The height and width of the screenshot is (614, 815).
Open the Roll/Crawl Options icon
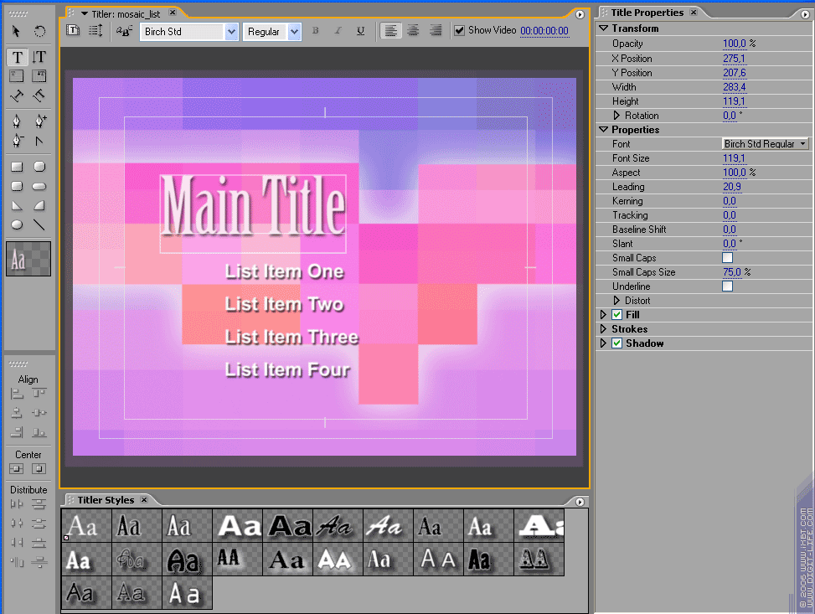pos(95,31)
